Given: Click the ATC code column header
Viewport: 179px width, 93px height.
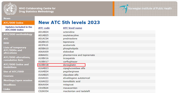Looking at the screenshot, I should point(44,28).
